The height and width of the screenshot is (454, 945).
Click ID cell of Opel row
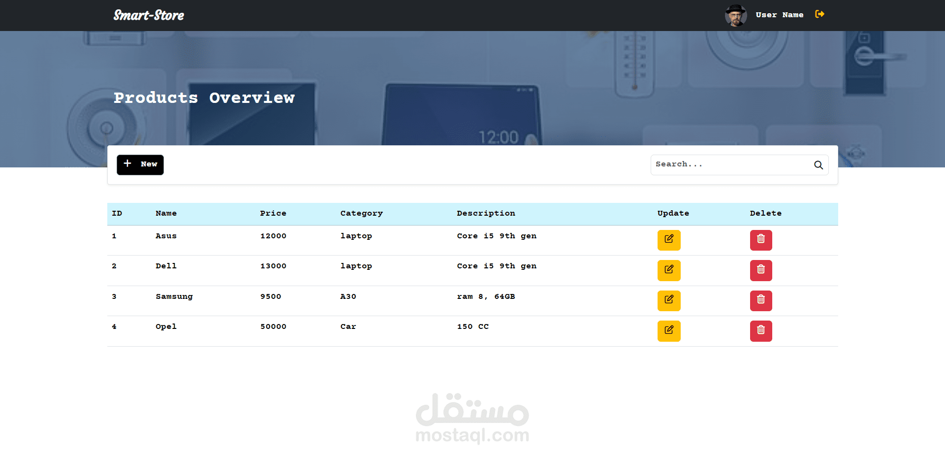tap(114, 326)
